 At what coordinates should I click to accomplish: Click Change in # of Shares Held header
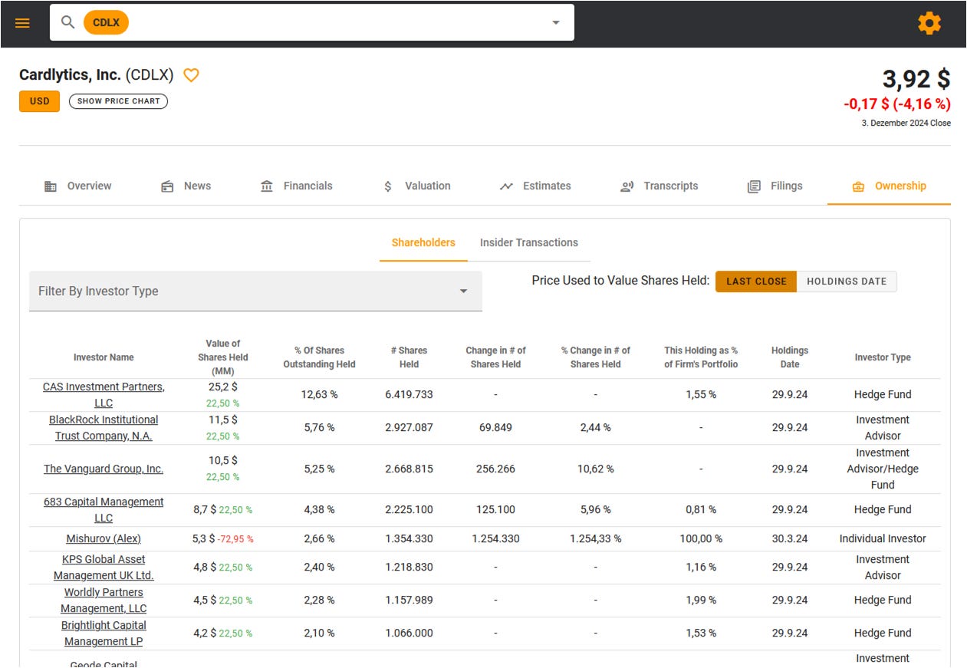point(495,357)
